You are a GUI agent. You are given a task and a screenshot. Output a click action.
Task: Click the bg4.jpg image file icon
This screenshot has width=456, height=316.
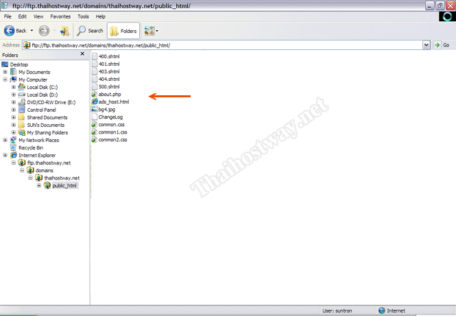pos(94,109)
